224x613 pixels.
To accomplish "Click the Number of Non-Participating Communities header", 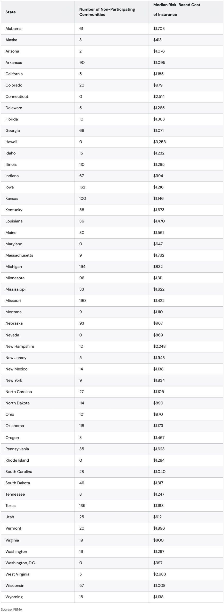I will pos(107,12).
